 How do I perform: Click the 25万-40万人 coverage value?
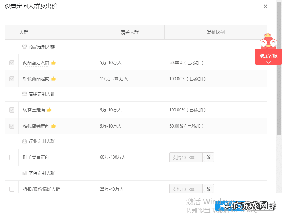tap(112, 189)
